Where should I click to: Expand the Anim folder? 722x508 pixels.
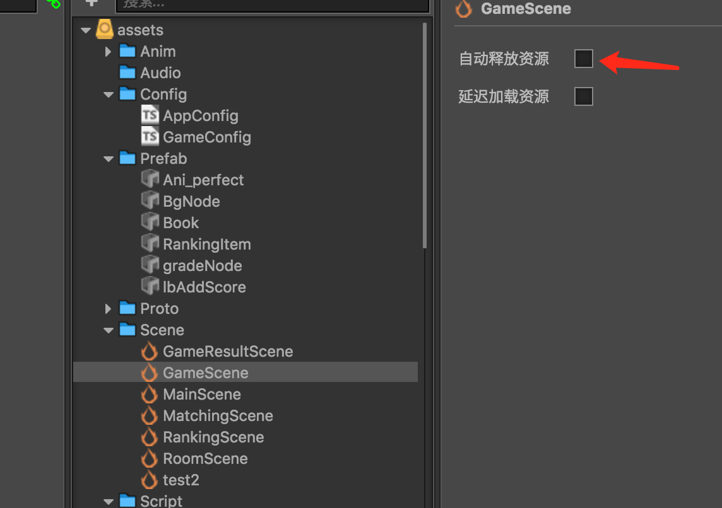pos(109,52)
